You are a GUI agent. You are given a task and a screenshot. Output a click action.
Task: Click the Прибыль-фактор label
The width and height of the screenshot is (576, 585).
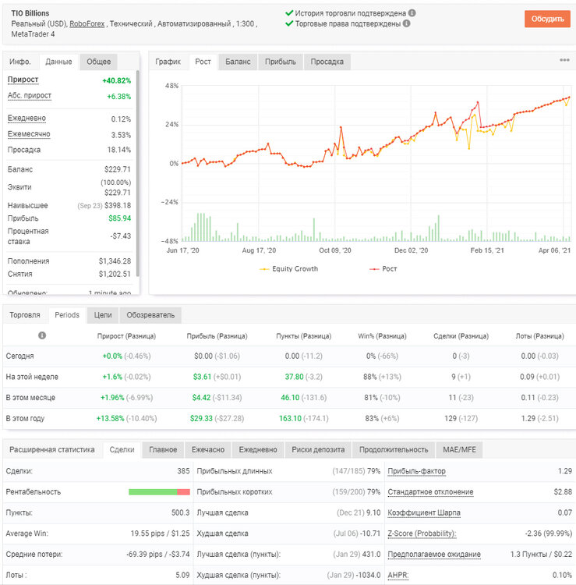click(x=416, y=471)
